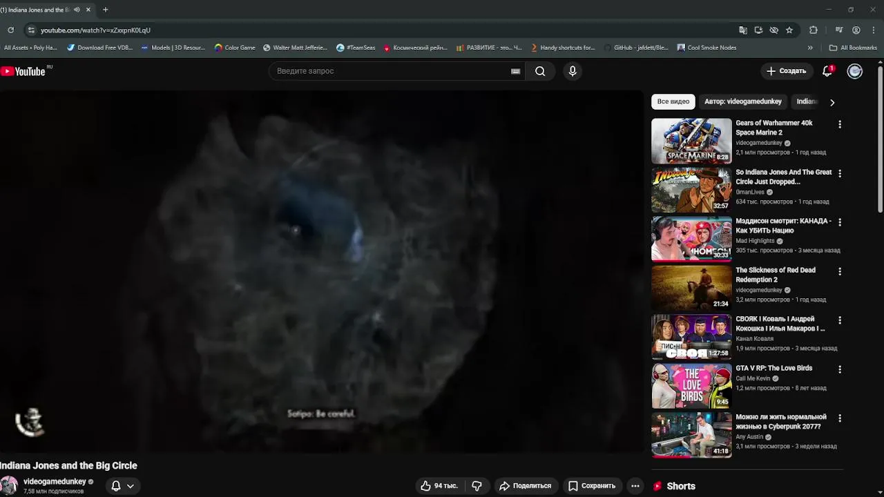Reload the page with the refresh icon
Viewport: 884px width, 497px height.
tap(10, 30)
